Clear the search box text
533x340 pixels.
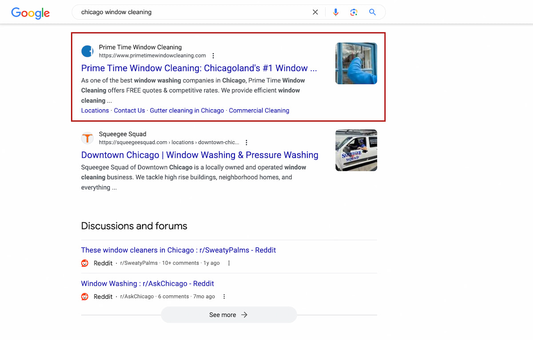315,12
